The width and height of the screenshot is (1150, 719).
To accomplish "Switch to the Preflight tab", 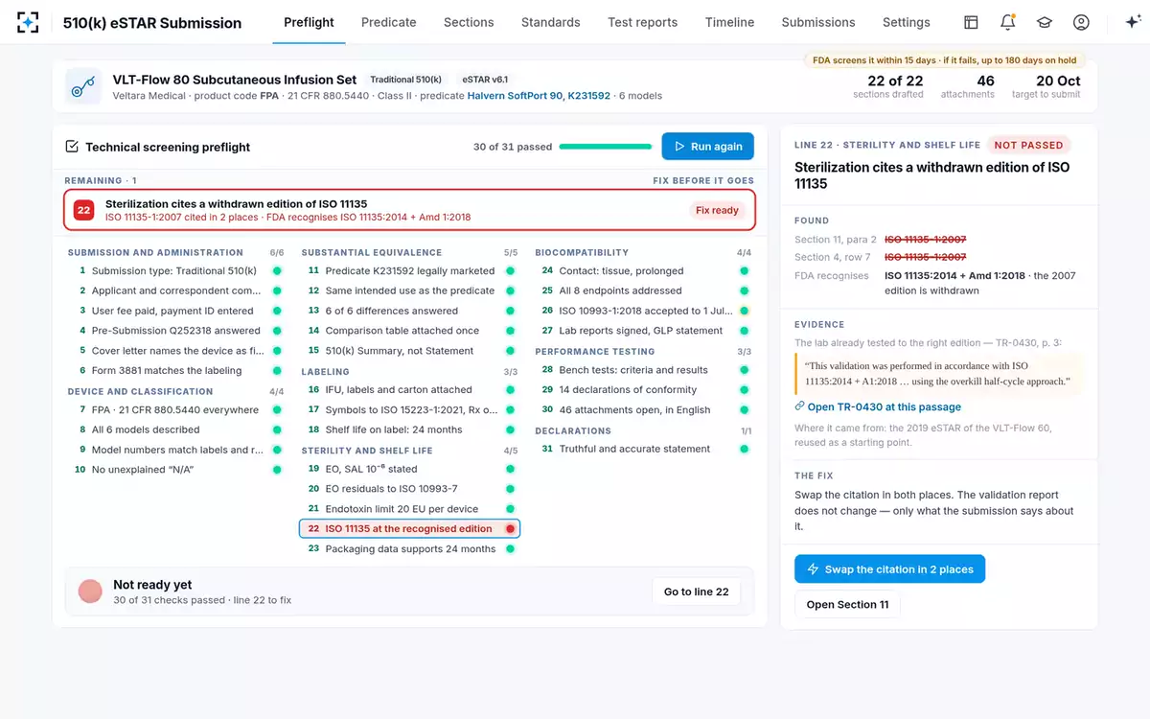I will pos(310,22).
